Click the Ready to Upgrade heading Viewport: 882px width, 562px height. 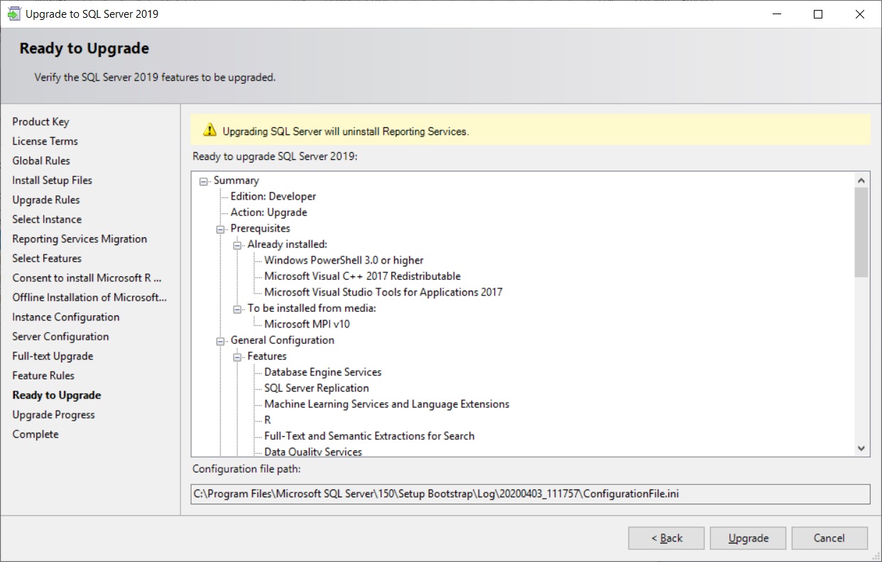coord(85,49)
